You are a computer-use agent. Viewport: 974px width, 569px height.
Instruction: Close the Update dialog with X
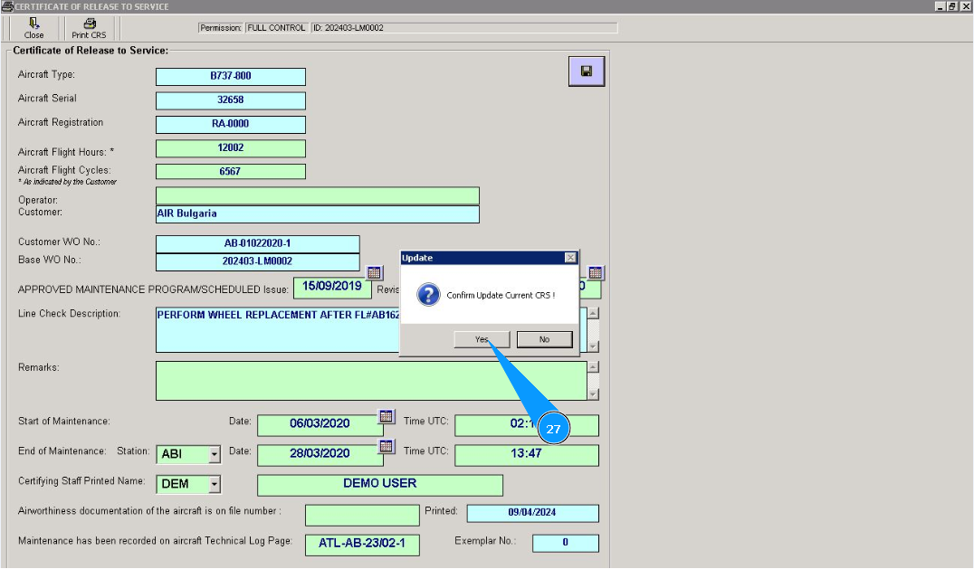570,258
